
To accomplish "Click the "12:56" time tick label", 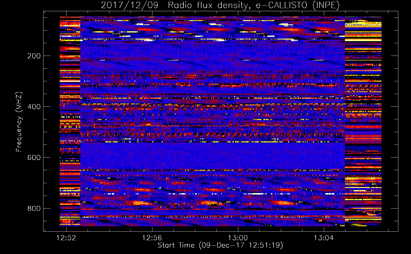I will (152, 238).
